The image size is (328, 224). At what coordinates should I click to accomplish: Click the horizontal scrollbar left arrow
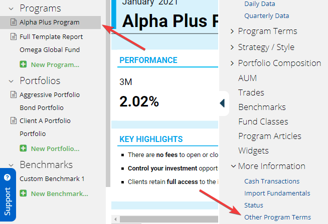tap(115, 219)
